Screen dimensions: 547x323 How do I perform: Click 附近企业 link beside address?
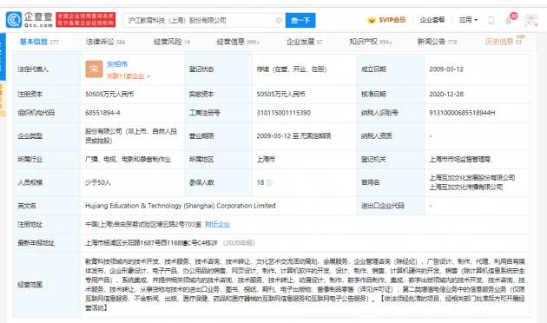(217, 224)
